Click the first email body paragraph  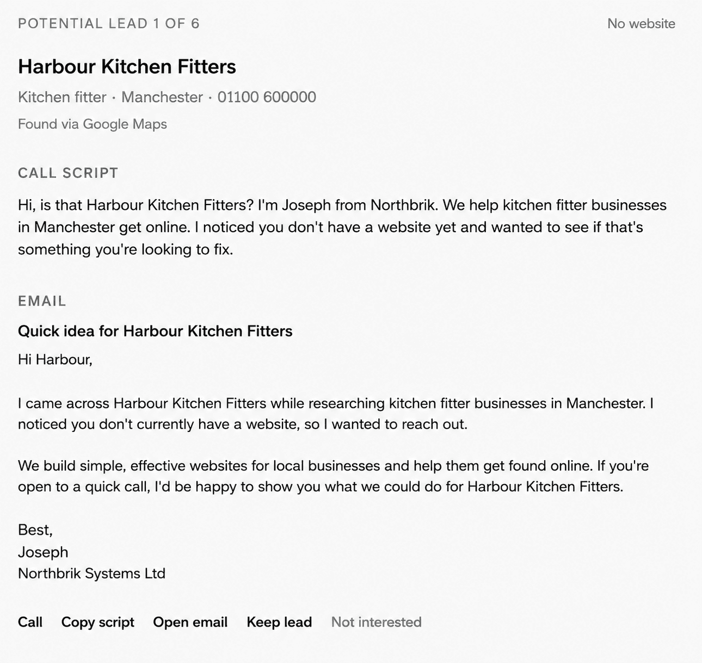tap(336, 413)
